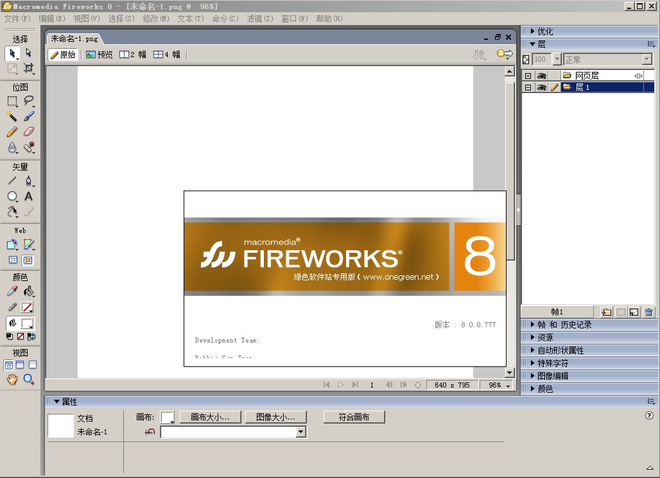Select the Subselection arrow tool
The height and width of the screenshot is (478, 660).
(x=29, y=53)
